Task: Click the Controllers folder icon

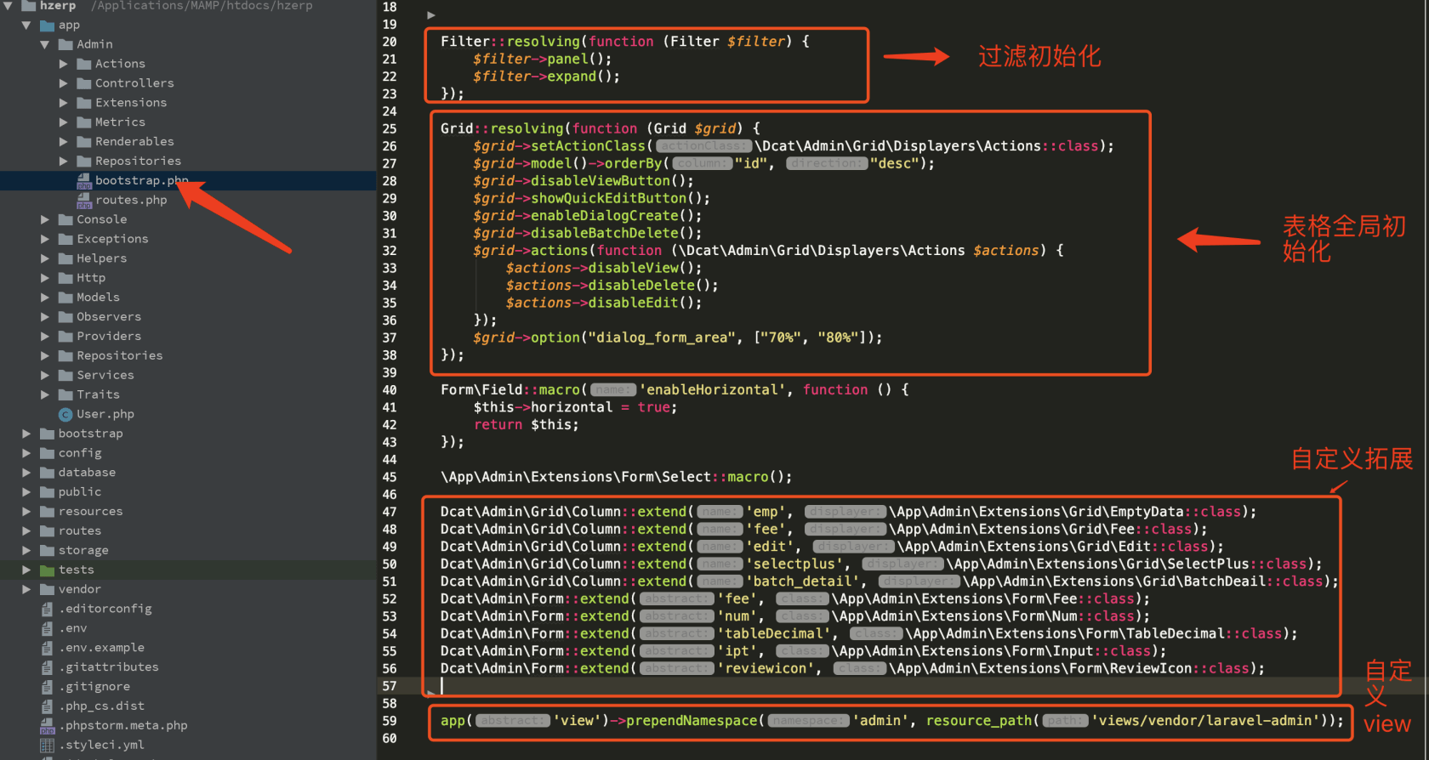Action: (x=83, y=83)
